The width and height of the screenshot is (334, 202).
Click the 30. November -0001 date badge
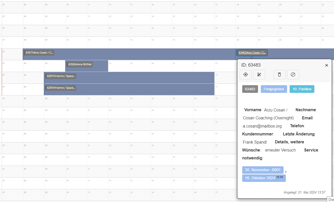(263, 170)
